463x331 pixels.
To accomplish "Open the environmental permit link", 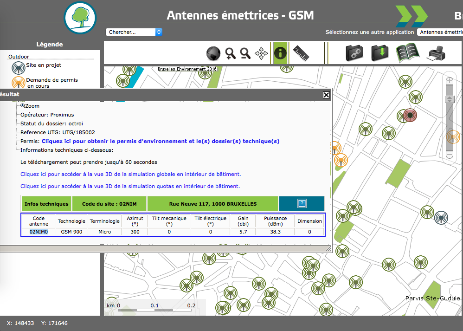I will (x=161, y=141).
